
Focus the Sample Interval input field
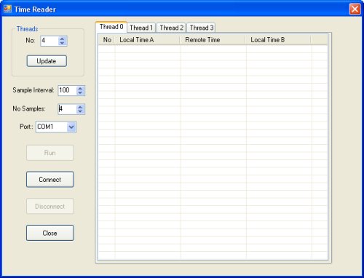[67, 90]
